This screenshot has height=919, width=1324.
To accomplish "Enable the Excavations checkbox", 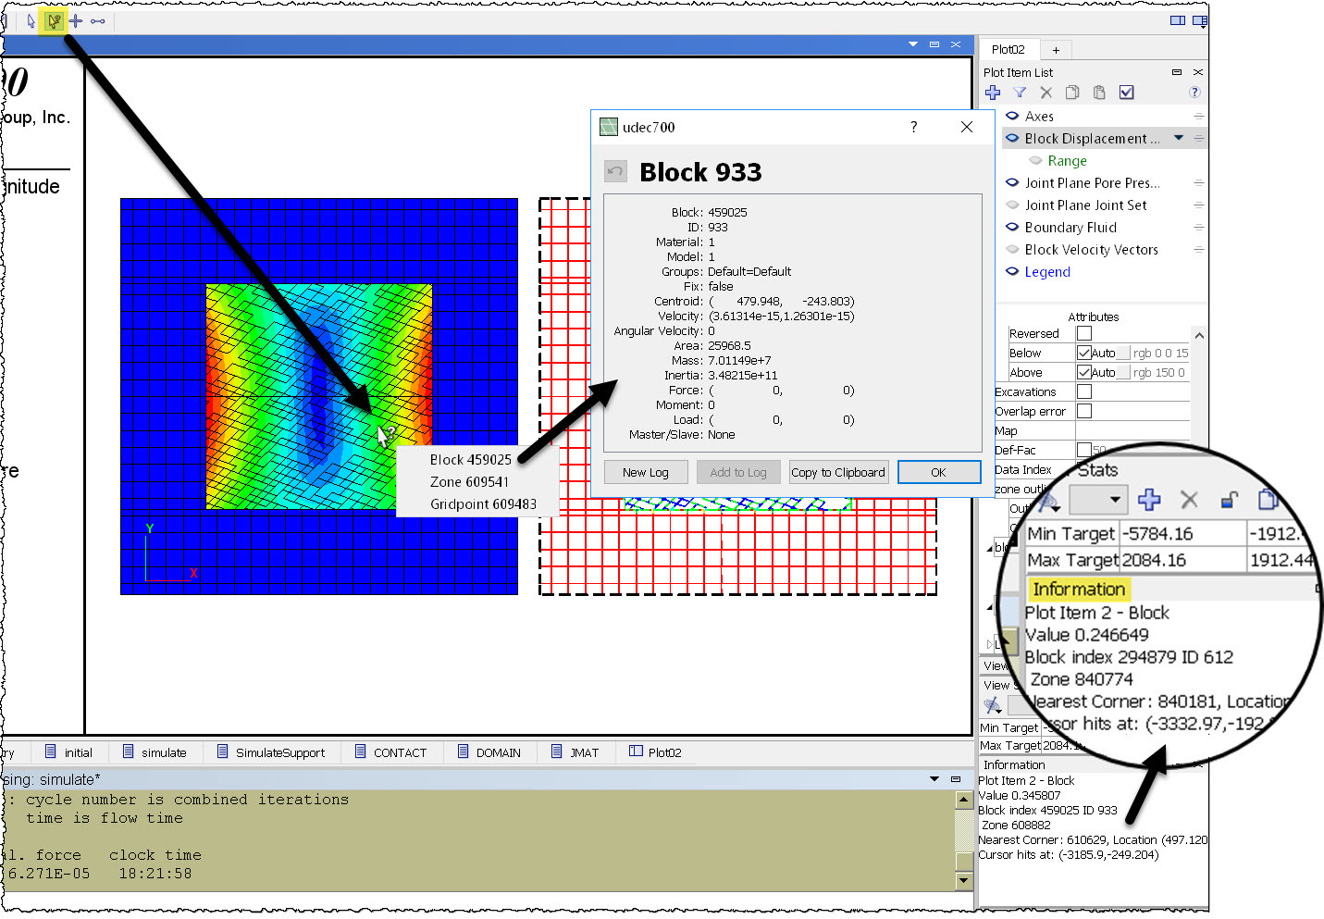I will click(1084, 391).
